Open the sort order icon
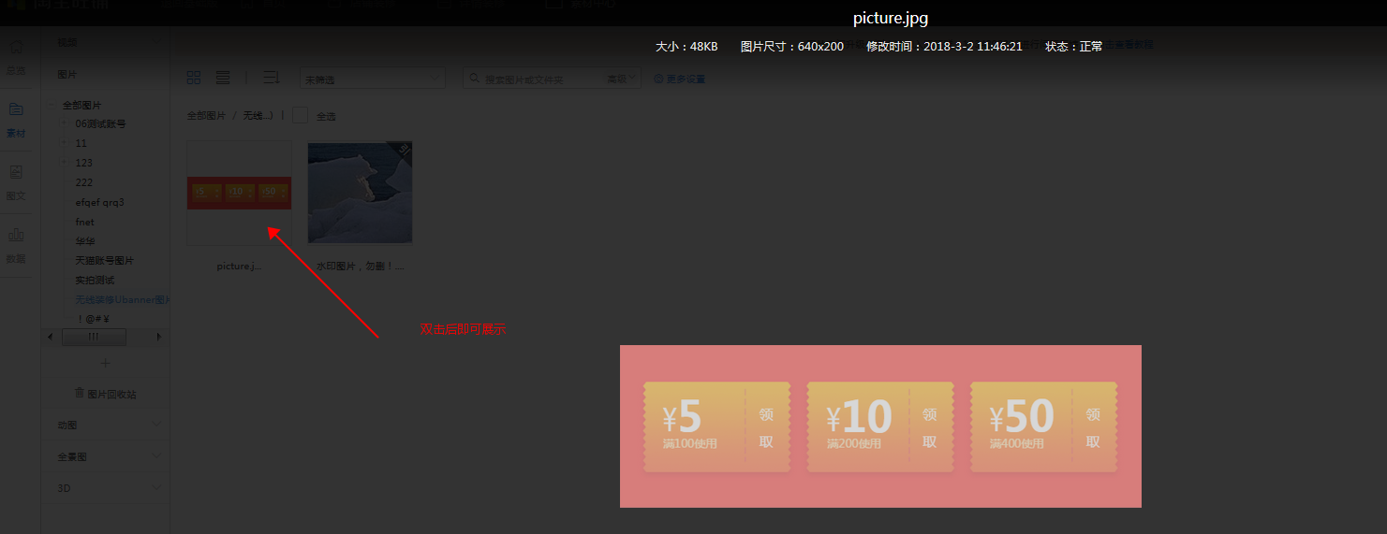 [271, 78]
